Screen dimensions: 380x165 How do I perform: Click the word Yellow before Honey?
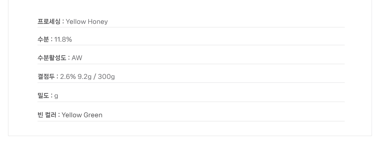pyautogui.click(x=76, y=22)
